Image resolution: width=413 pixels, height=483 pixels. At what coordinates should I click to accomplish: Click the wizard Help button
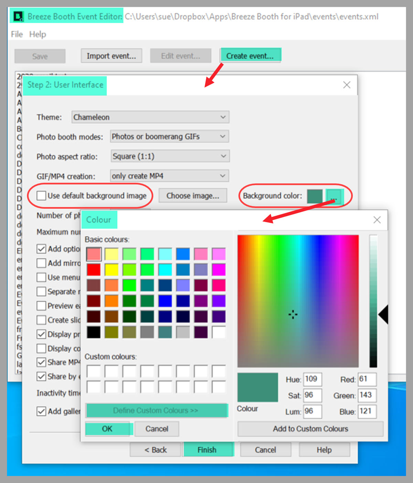pos(324,450)
